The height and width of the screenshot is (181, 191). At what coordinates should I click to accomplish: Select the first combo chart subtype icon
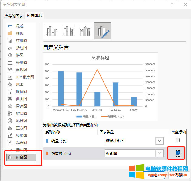tap(51, 31)
